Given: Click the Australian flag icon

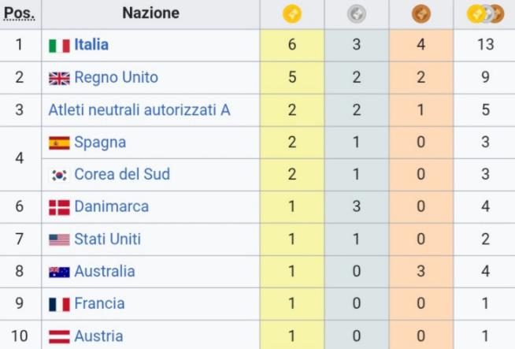Looking at the screenshot, I should pos(59,272).
